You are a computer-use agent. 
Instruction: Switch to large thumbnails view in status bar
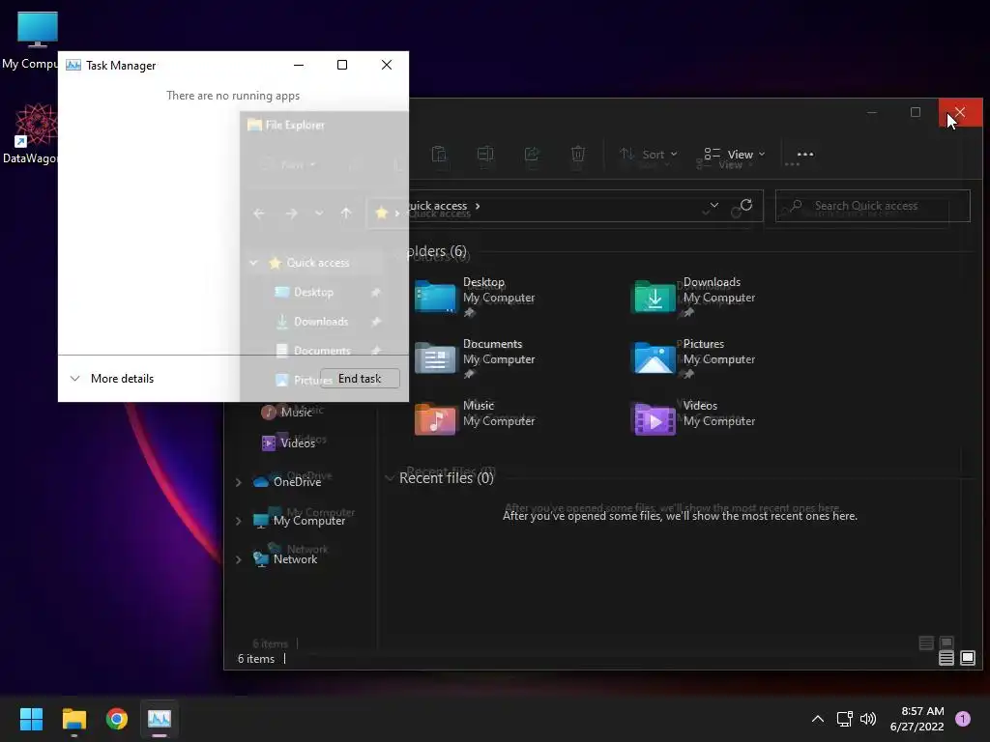click(967, 658)
